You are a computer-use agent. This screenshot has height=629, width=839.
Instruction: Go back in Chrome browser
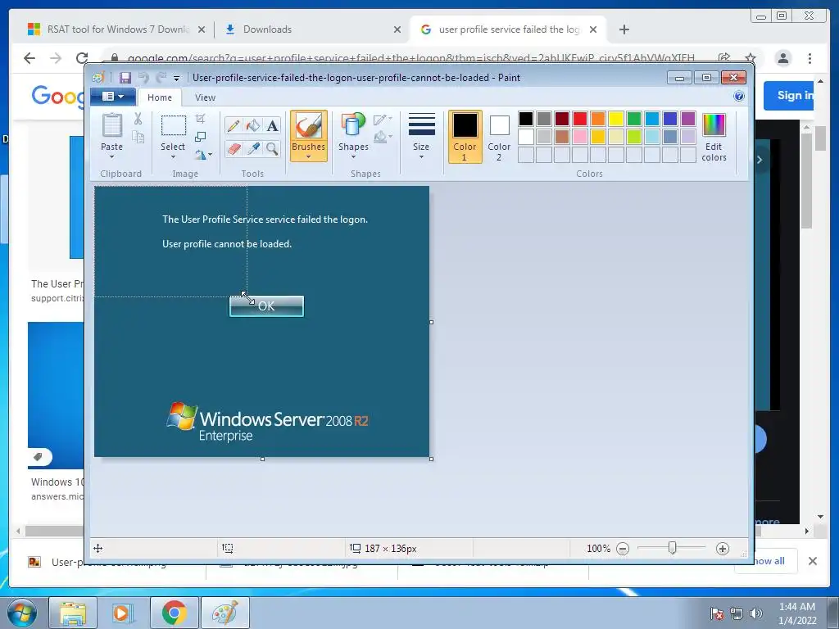point(29,58)
